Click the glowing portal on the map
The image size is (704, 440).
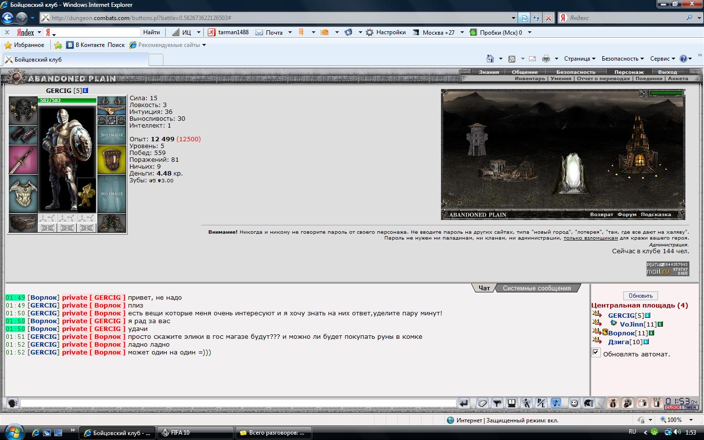click(x=572, y=173)
